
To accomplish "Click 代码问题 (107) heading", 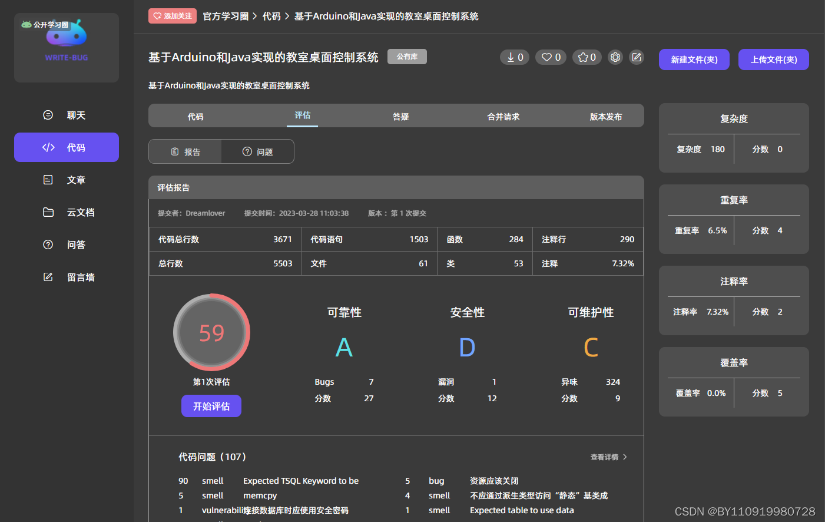I will click(213, 457).
